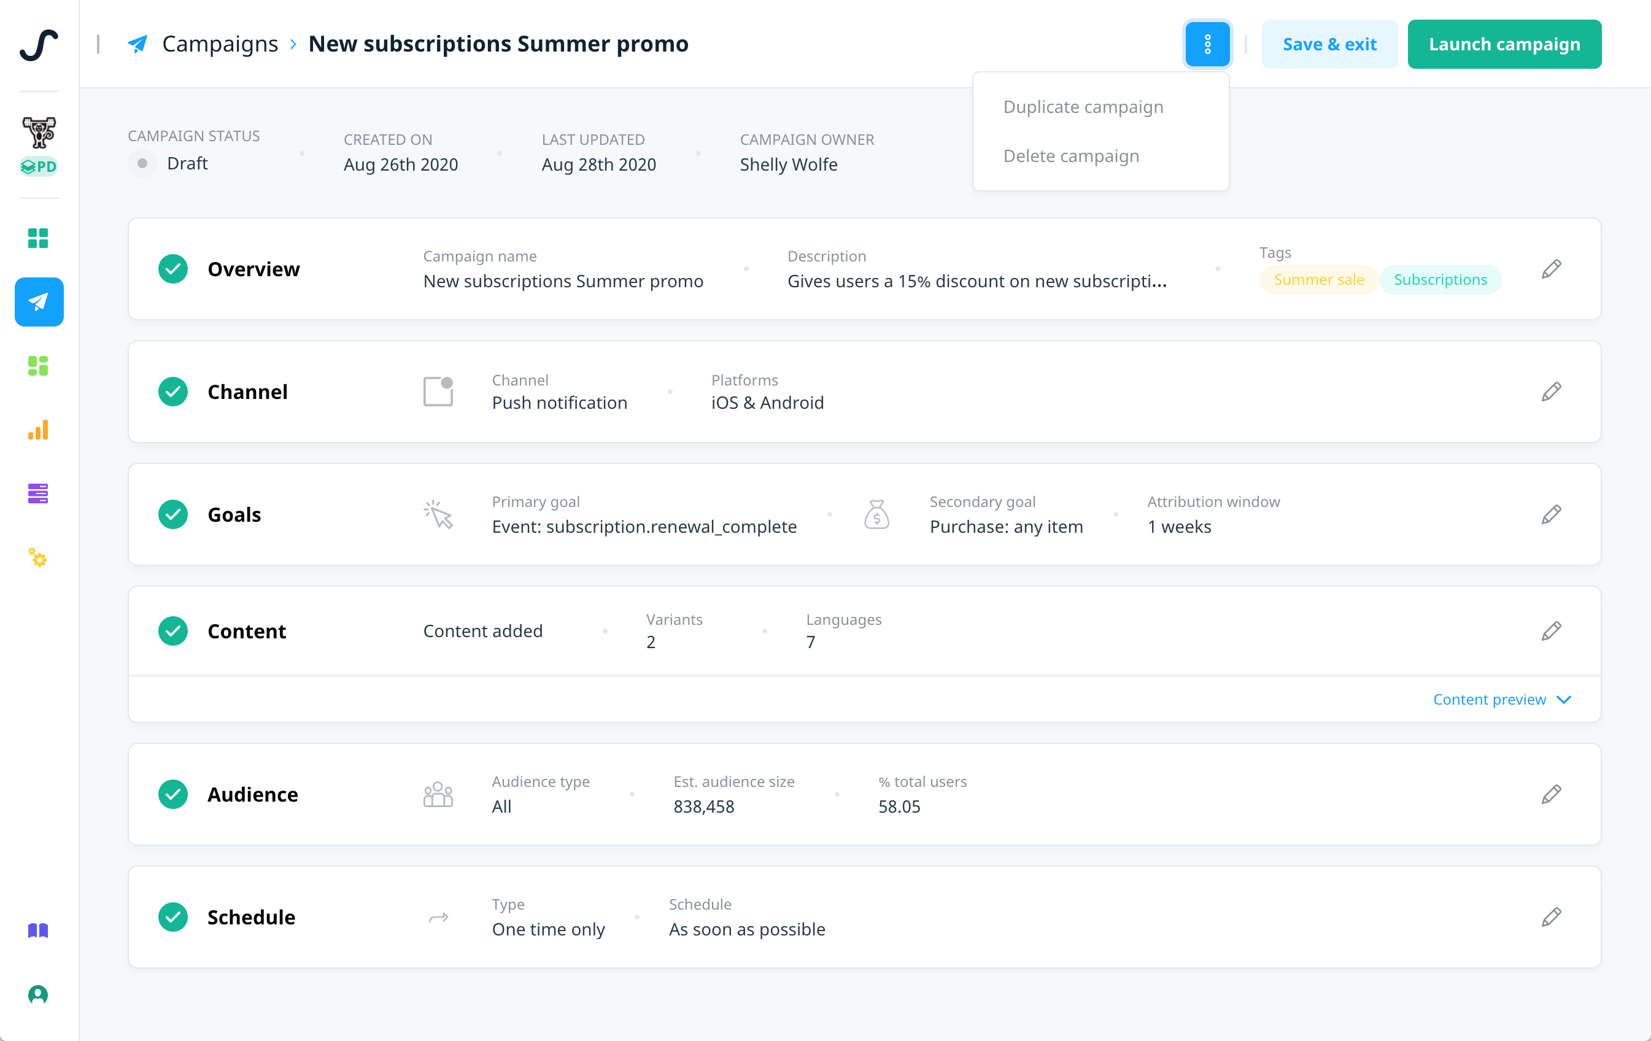The image size is (1651, 1041).
Task: Edit the Audience section with pencil icon
Action: click(x=1551, y=794)
